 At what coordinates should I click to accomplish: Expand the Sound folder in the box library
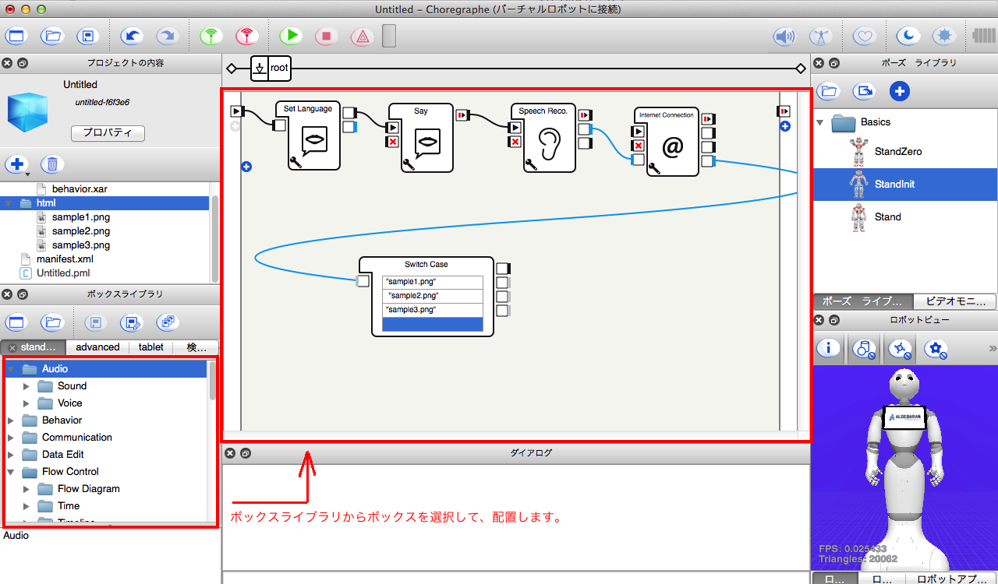click(27, 386)
